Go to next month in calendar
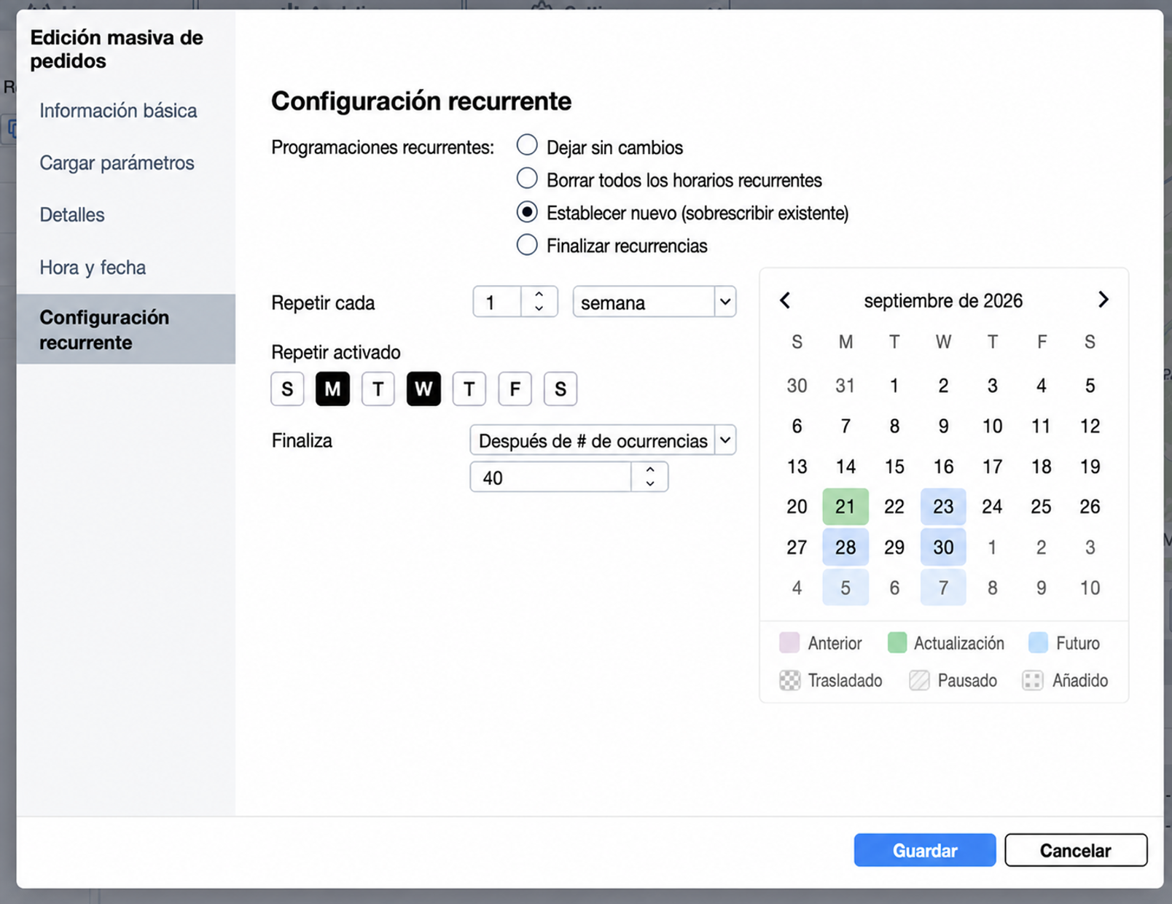 1103,300
